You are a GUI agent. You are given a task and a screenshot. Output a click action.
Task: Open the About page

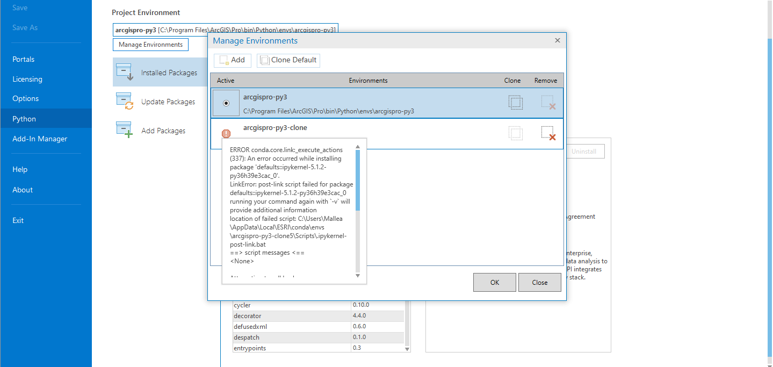(x=23, y=190)
